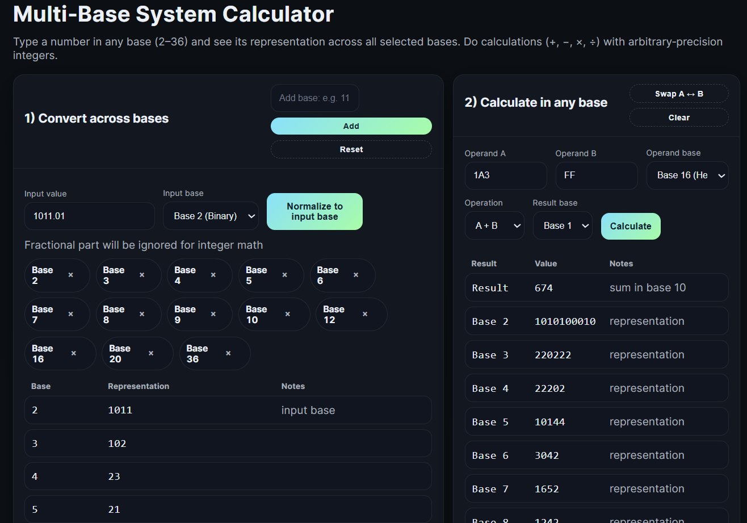Swap operands A and B
The width and height of the screenshot is (747, 523).
click(679, 93)
